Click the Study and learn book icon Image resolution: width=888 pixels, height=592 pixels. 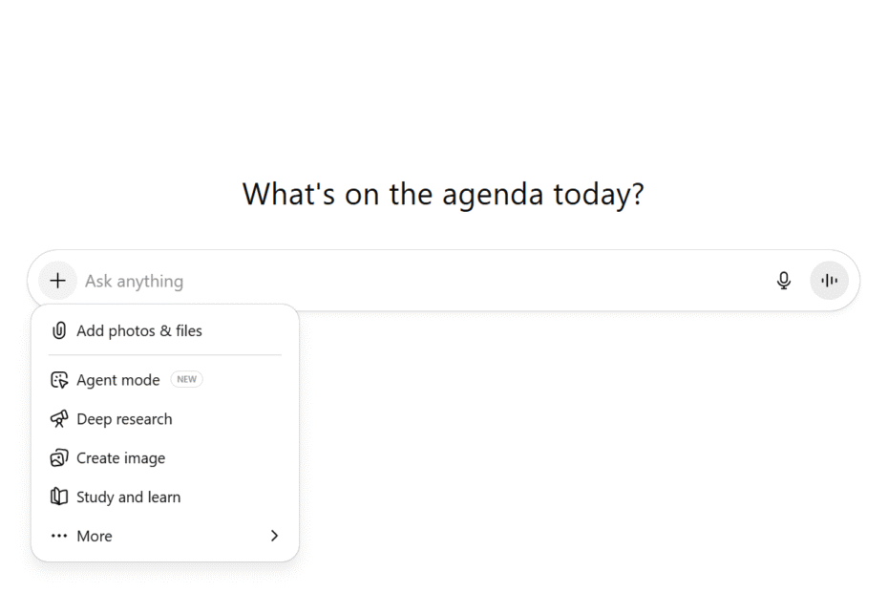coord(59,497)
